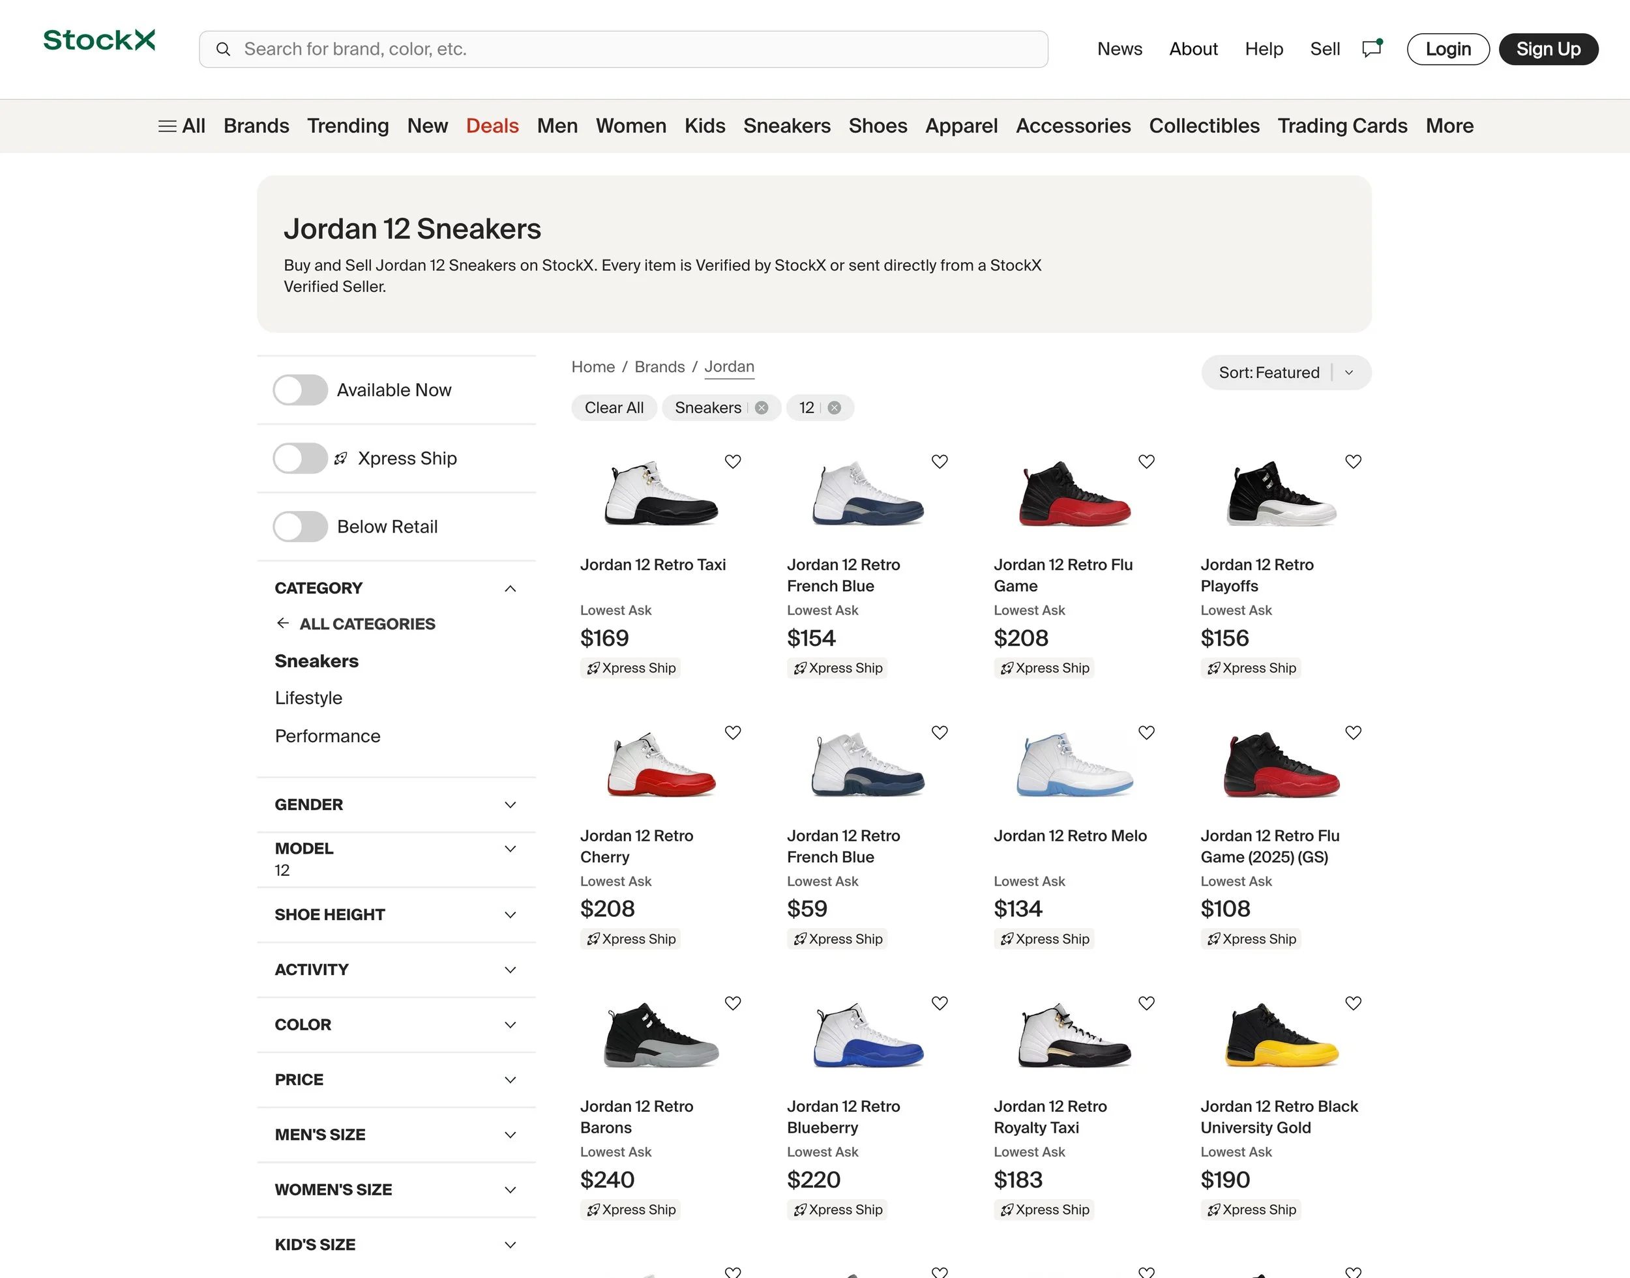Open the red Deals nav item
Screen dimensions: 1630x1278
coord(492,126)
